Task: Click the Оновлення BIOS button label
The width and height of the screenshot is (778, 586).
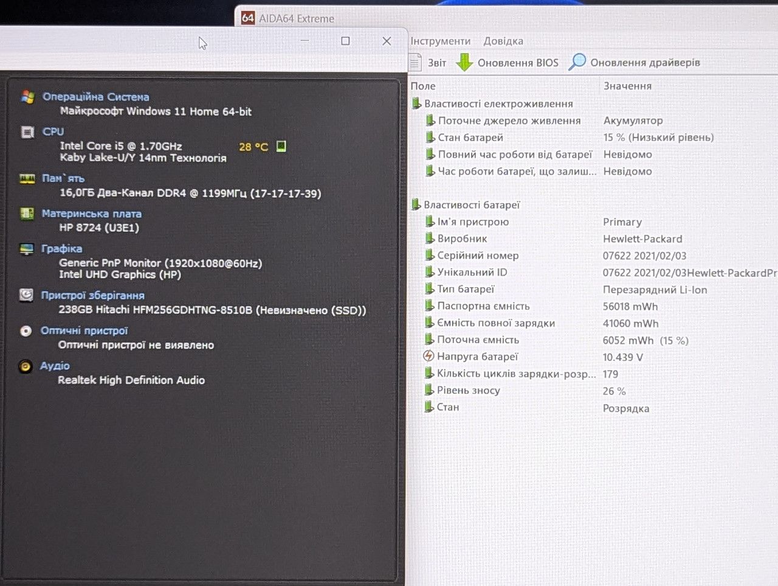Action: click(518, 63)
